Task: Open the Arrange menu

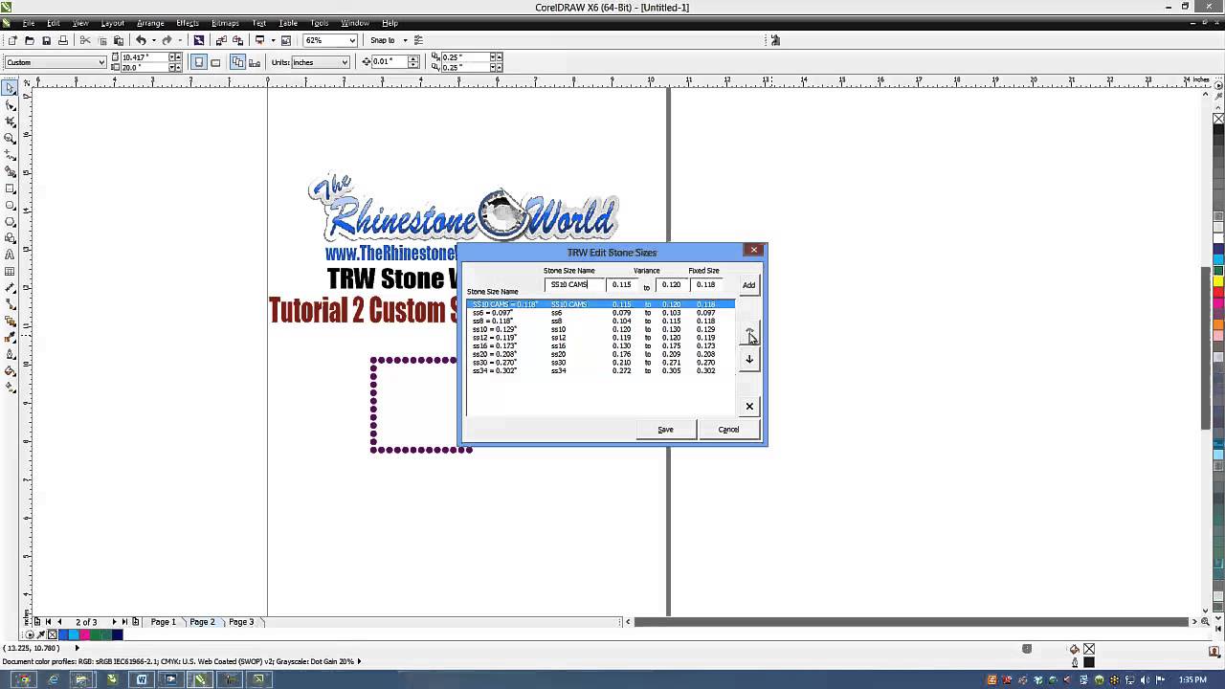Action: (x=150, y=23)
